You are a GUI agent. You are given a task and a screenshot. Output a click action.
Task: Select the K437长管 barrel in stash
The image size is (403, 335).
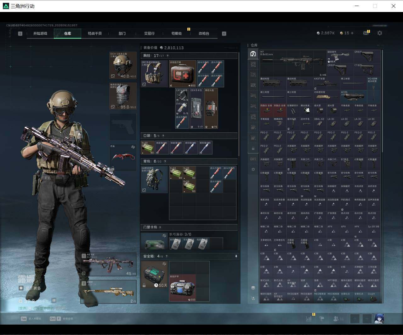326,84
